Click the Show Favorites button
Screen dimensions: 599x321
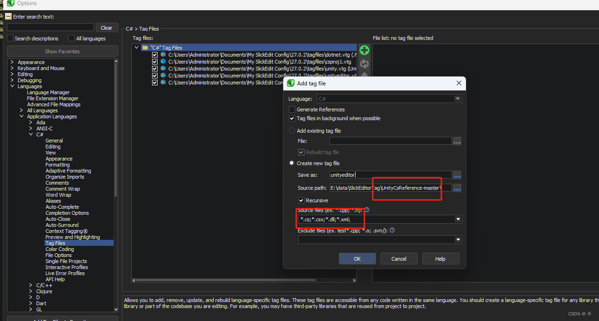(62, 51)
